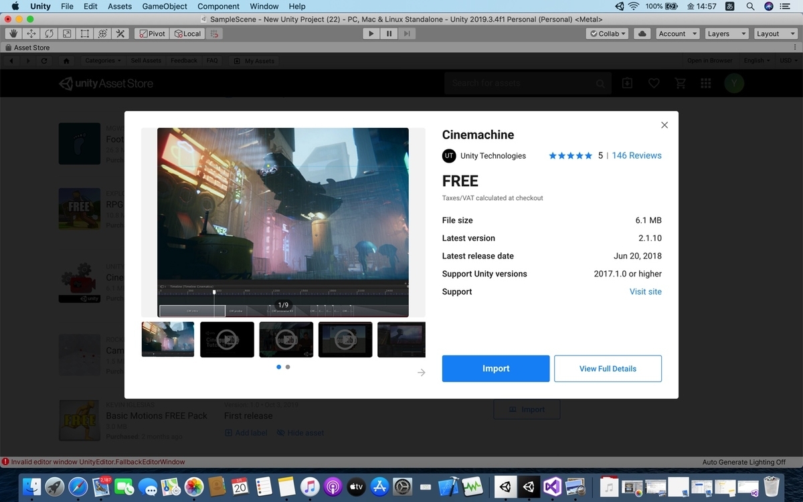Import the Cinemachine asset

click(x=496, y=369)
